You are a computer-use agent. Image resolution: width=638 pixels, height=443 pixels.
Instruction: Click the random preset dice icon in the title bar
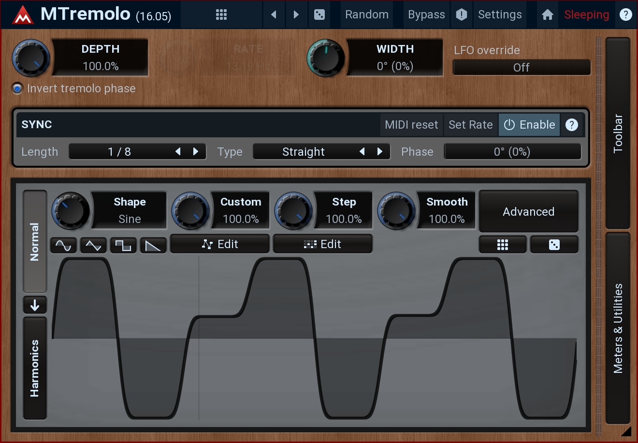click(319, 15)
